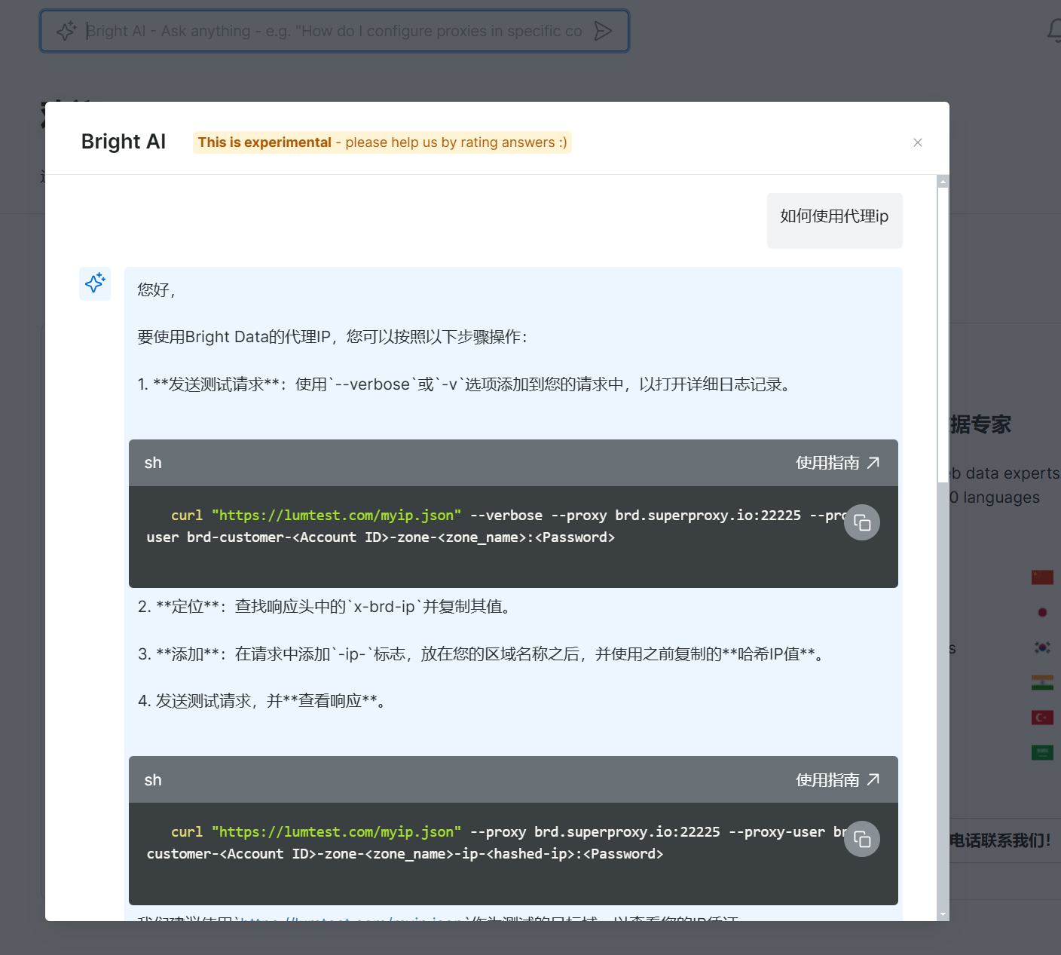Click the Japan flag icon in background

(1042, 612)
